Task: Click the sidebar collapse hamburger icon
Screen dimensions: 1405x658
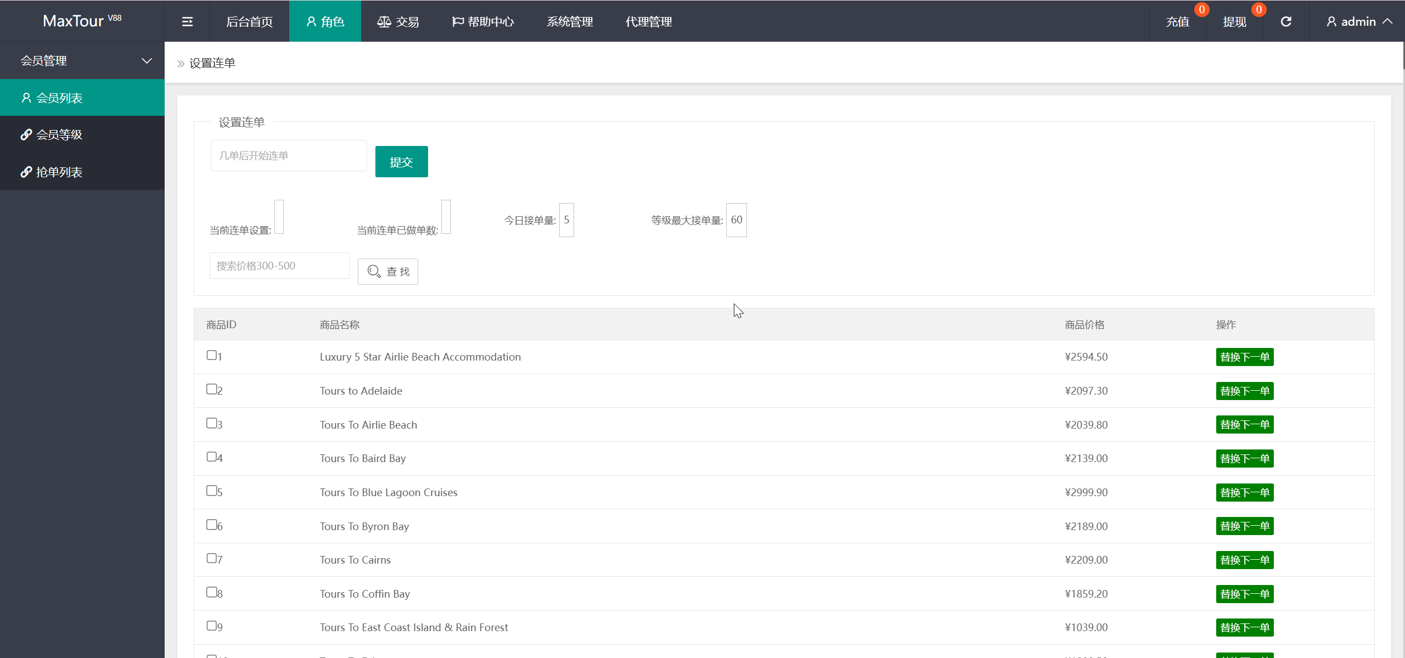Action: tap(187, 21)
